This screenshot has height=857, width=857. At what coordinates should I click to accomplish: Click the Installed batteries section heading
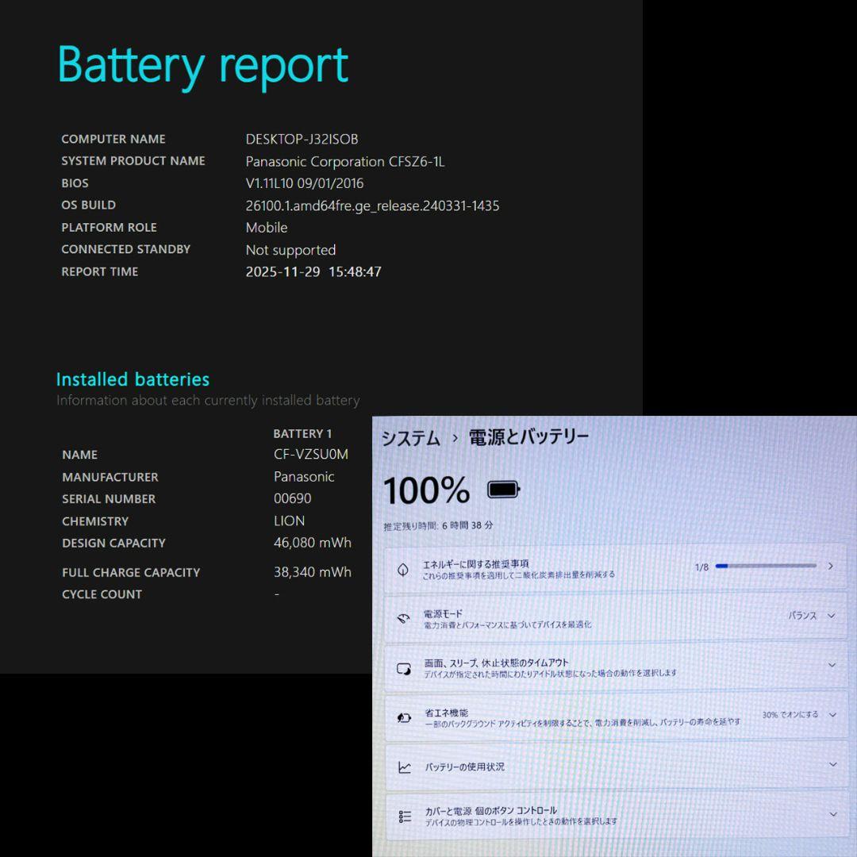133,379
